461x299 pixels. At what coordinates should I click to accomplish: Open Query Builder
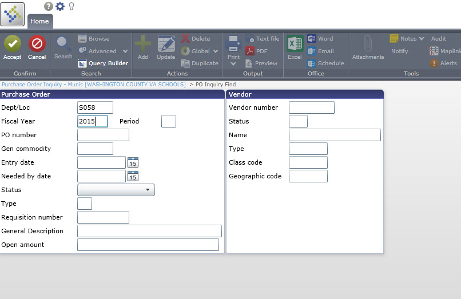pyautogui.click(x=103, y=63)
